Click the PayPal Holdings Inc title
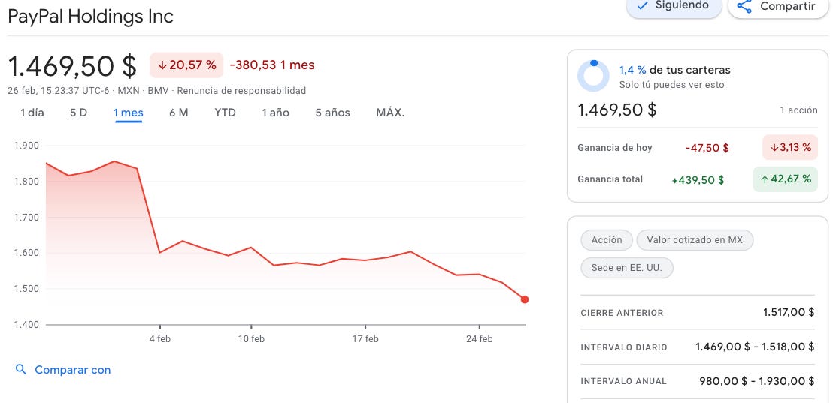The height and width of the screenshot is (403, 833). point(91,17)
